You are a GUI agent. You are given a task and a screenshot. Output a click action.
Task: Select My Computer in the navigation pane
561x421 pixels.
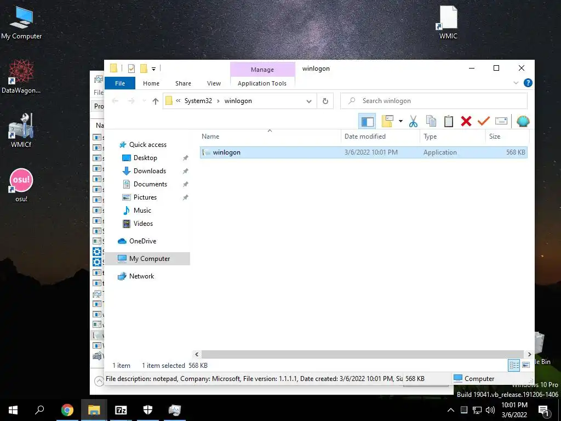point(147,259)
